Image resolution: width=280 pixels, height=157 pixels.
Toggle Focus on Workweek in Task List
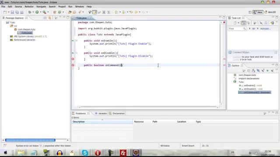coord(255,23)
